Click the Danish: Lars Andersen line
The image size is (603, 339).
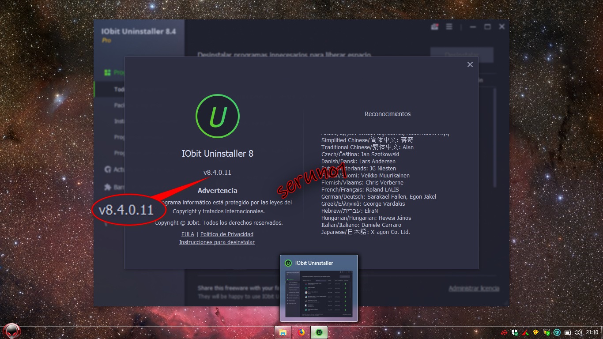point(358,161)
